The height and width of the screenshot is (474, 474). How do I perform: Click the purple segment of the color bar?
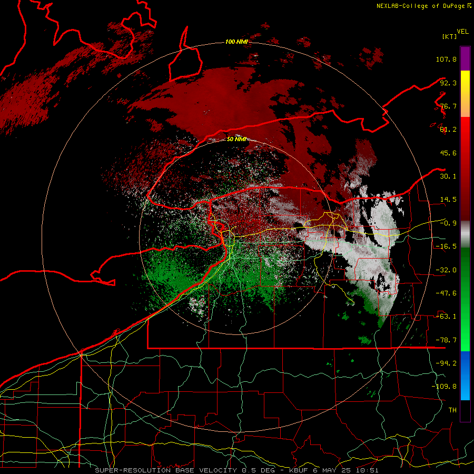click(465, 58)
